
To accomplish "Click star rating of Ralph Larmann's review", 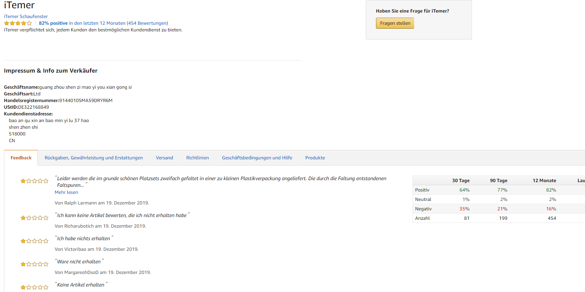I will coord(34,181).
